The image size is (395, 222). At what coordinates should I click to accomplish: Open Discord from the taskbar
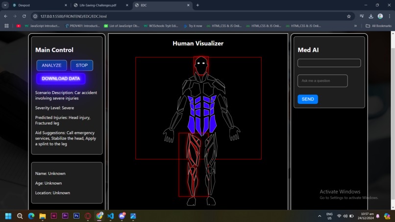122,216
